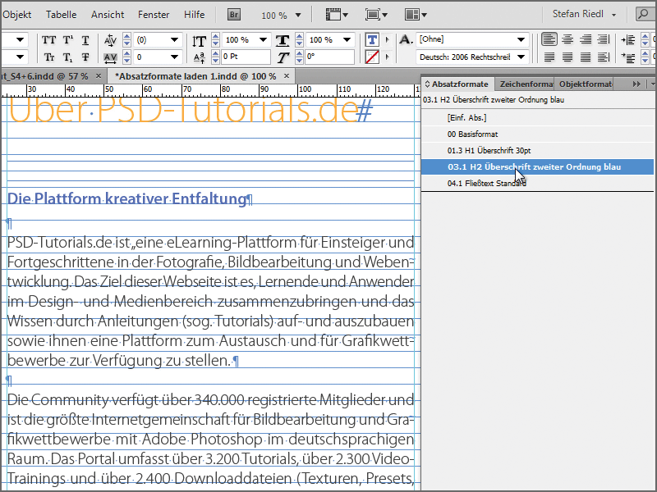The image size is (657, 492).
Task: Select the 03.1 H2 Überschrift zweiter Ordnung style
Action: click(x=537, y=167)
